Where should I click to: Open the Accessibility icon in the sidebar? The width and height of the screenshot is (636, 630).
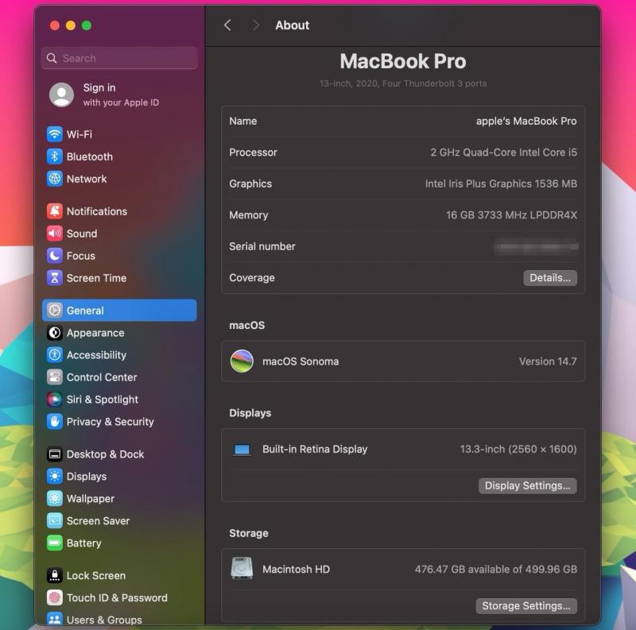click(x=54, y=355)
